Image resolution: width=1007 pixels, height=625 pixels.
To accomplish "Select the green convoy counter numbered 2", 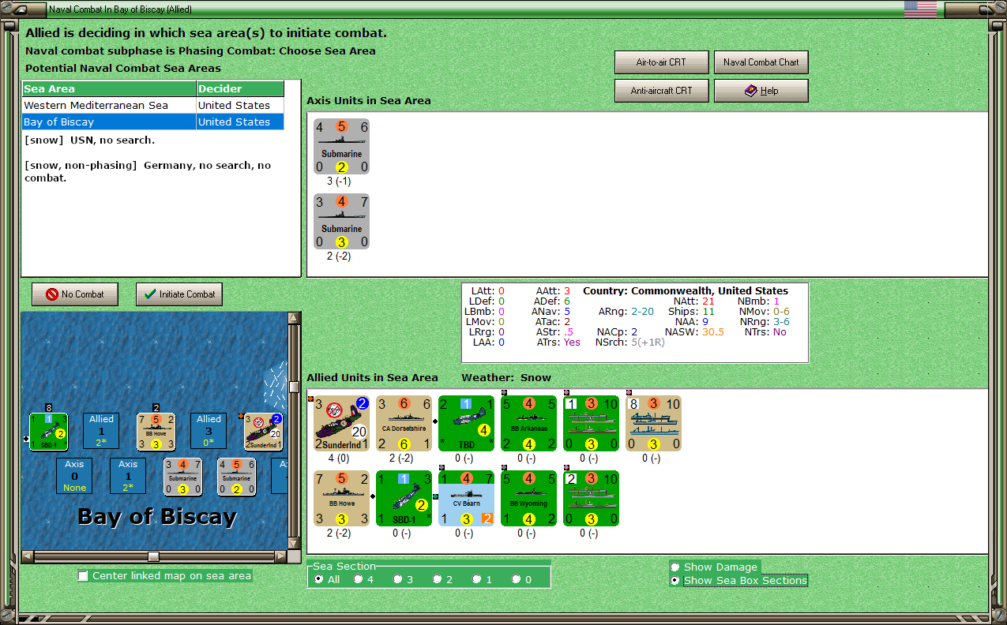I will (x=591, y=499).
